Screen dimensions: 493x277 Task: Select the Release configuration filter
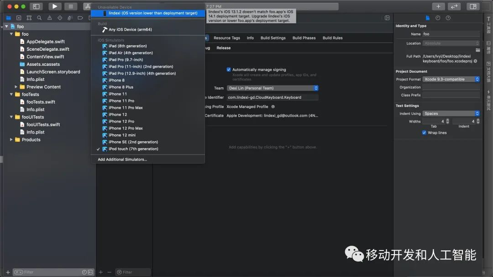(224, 48)
